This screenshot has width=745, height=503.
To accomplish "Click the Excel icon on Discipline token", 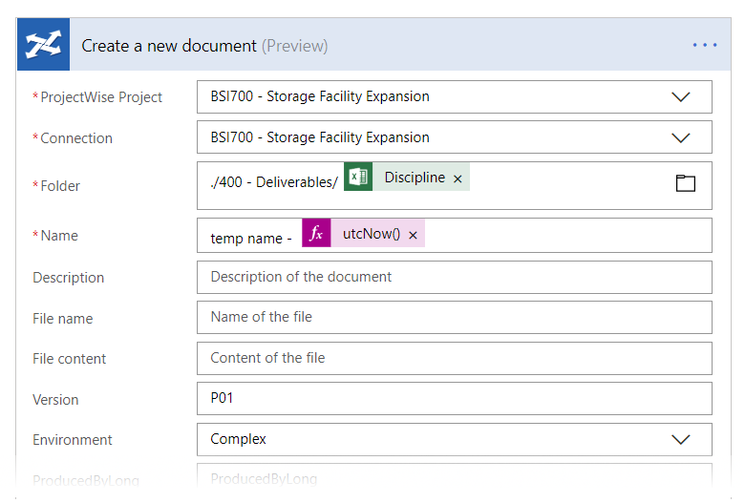I will (x=358, y=177).
